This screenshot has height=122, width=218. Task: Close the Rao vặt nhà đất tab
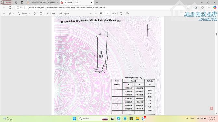pos(58,2)
